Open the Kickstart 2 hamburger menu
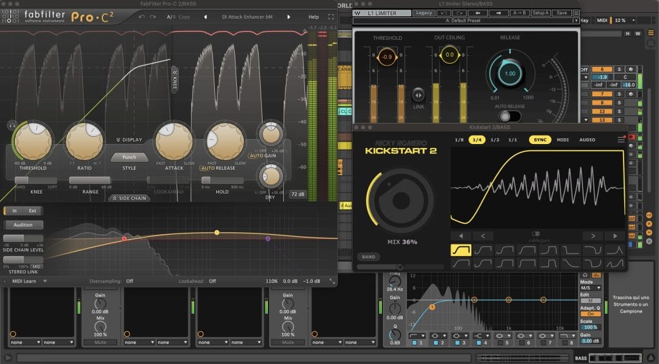Image resolution: width=659 pixels, height=364 pixels. coord(621,140)
